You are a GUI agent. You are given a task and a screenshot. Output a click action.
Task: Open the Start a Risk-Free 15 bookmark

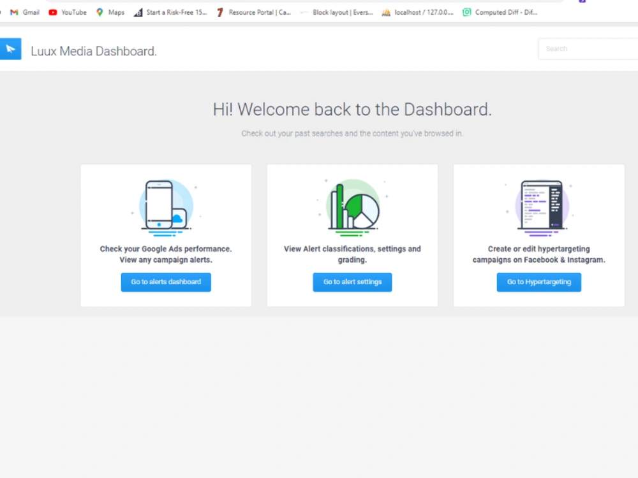[x=170, y=12]
